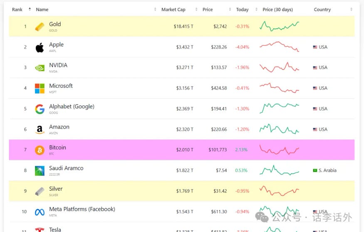The width and height of the screenshot is (364, 232).
Task: Open the Alphabet (Google) link
Action: tap(72, 107)
